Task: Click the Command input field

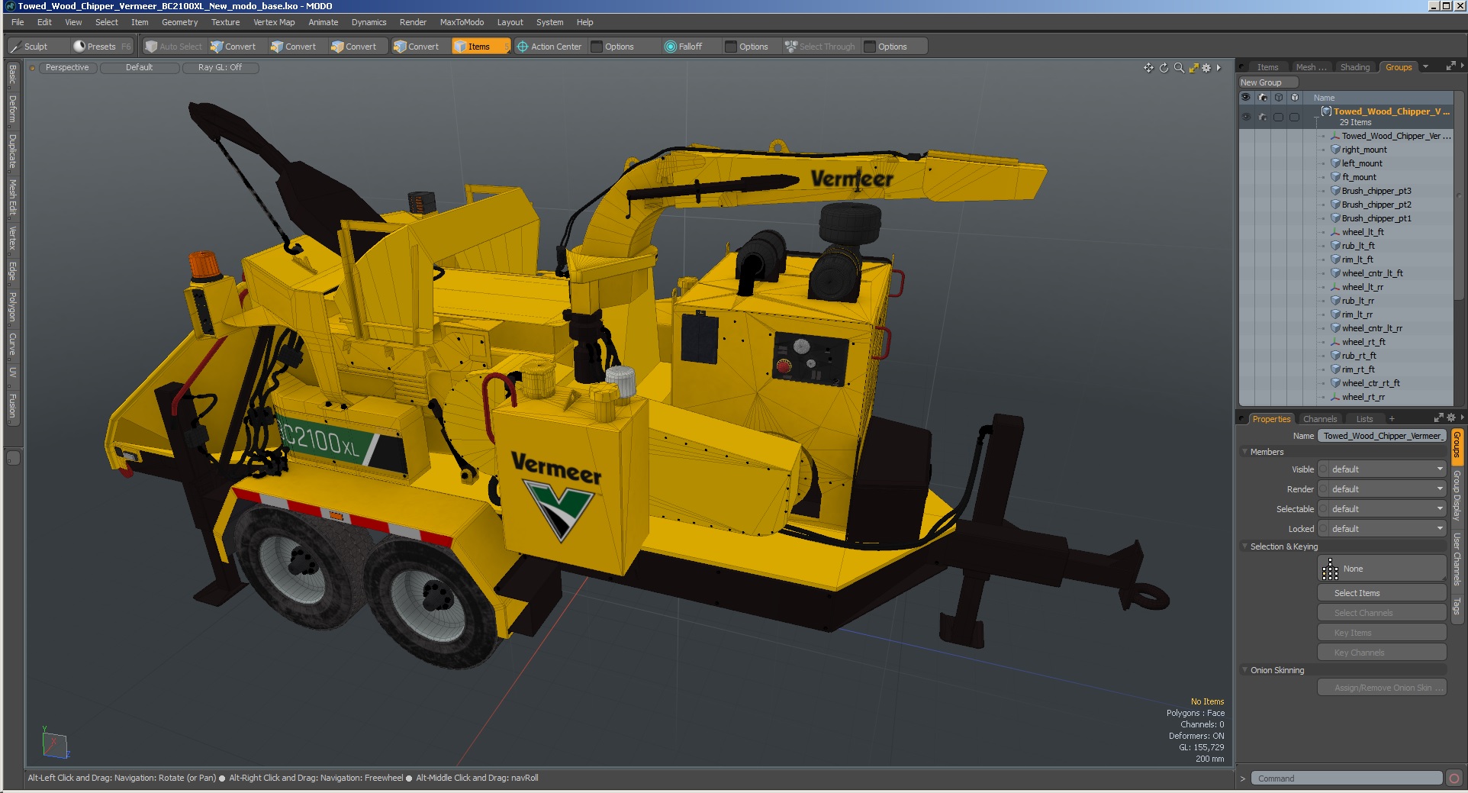Action: point(1346,778)
